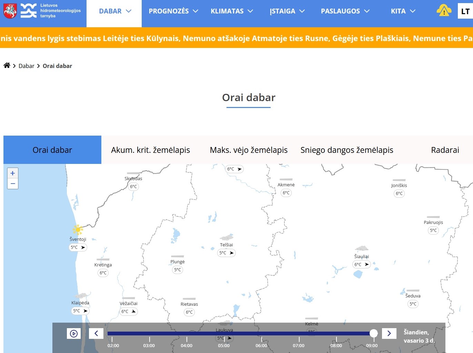473x353 pixels.
Task: Click the home icon in breadcrumb
Action: pos(7,65)
